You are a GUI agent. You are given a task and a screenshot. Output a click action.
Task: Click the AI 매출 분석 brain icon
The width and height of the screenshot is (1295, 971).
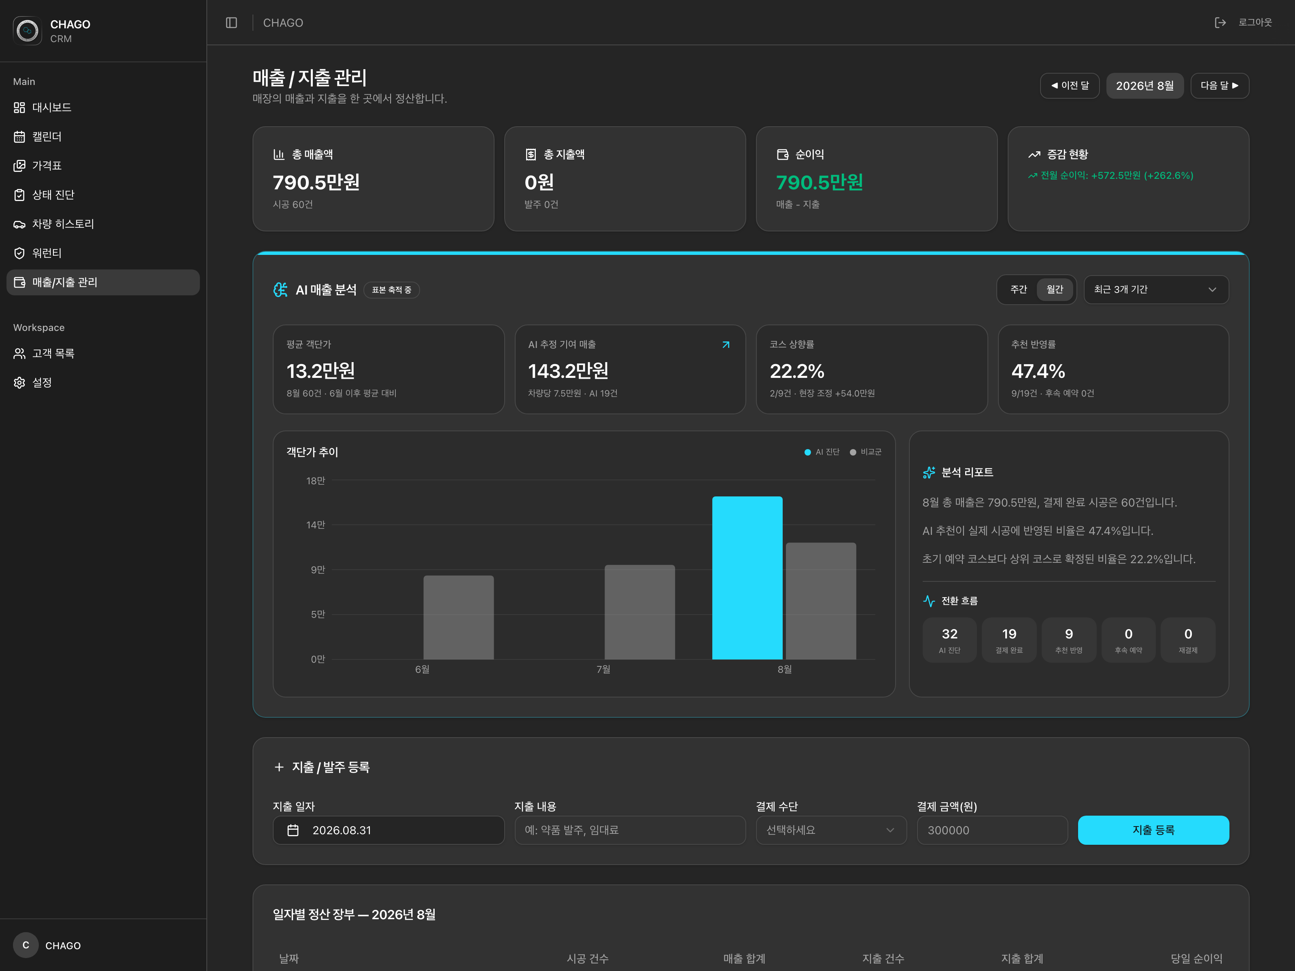click(x=280, y=290)
